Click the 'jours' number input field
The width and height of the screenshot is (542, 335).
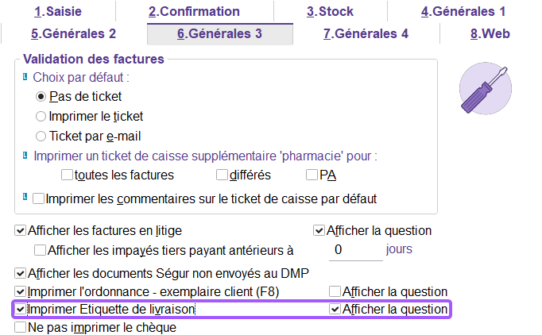355,249
